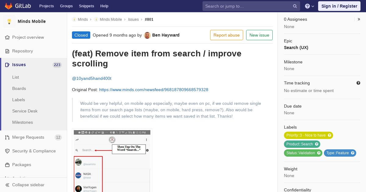
Task: Click help icon on Priority label
Action: [329, 135]
